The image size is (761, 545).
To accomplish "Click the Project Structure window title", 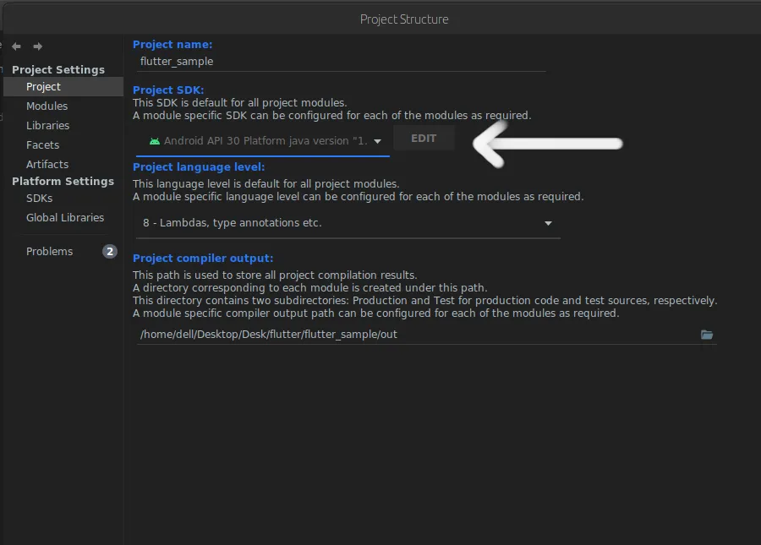I will (404, 19).
